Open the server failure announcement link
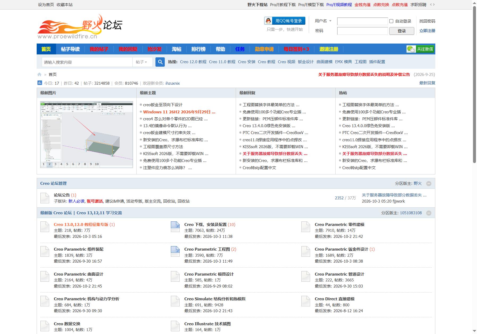Screen dimensions: 477x334 (x=364, y=75)
